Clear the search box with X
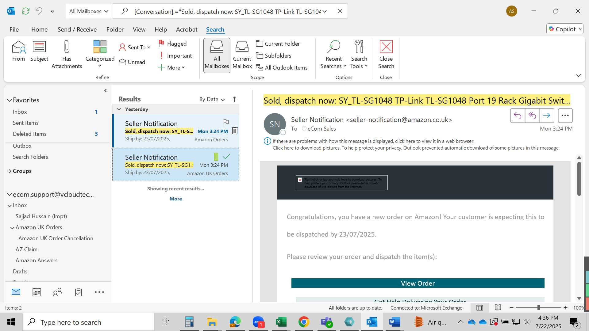The image size is (589, 331). click(x=340, y=11)
